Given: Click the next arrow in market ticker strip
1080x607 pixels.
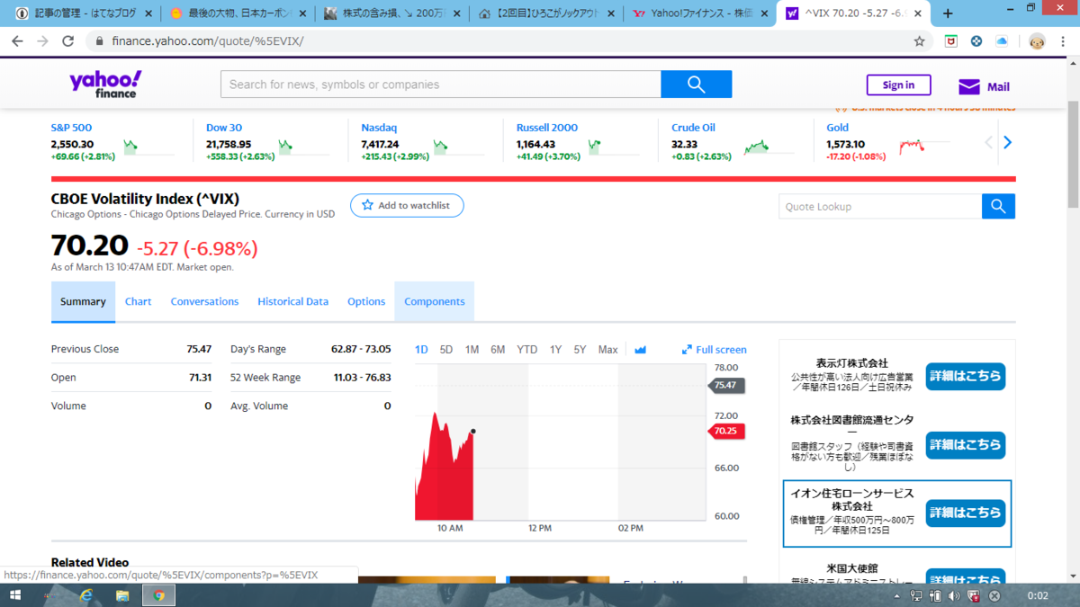Looking at the screenshot, I should pos(1007,142).
